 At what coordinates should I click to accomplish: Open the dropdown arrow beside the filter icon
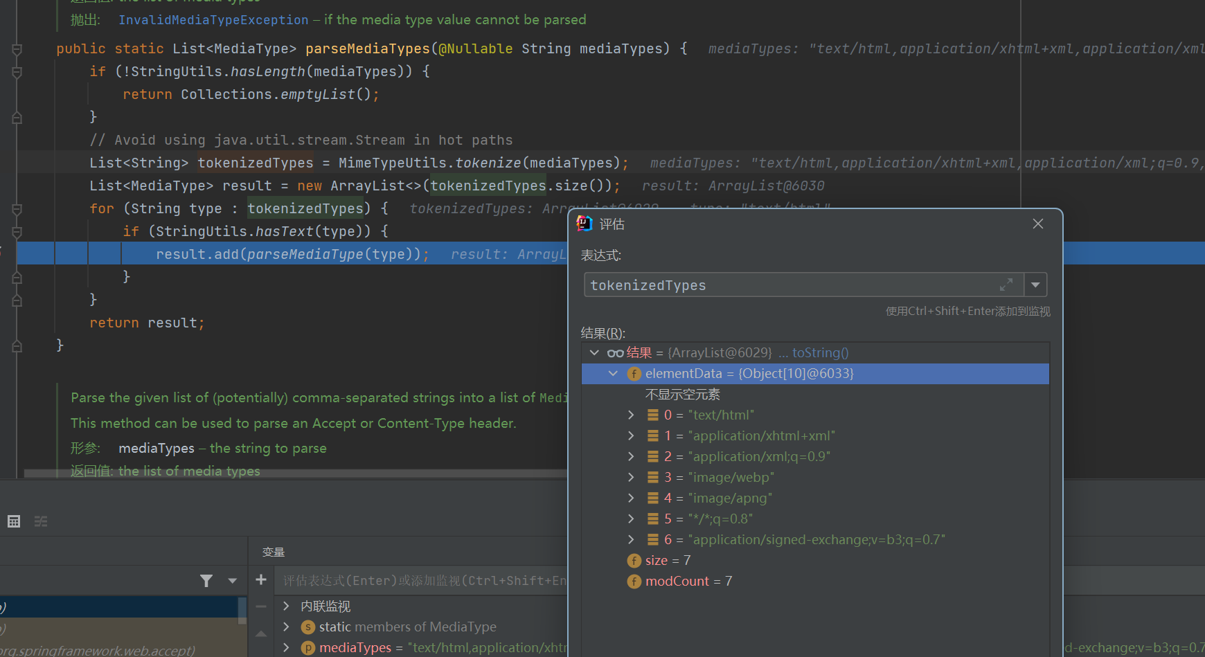pyautogui.click(x=233, y=581)
